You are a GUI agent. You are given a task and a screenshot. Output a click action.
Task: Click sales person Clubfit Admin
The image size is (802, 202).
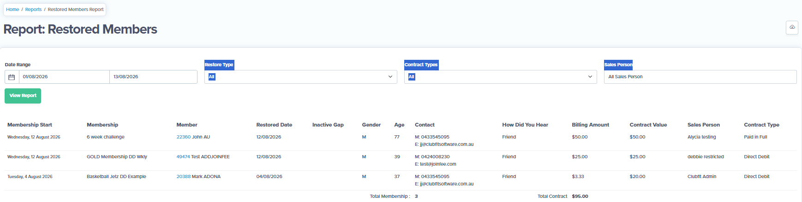pyautogui.click(x=702, y=177)
